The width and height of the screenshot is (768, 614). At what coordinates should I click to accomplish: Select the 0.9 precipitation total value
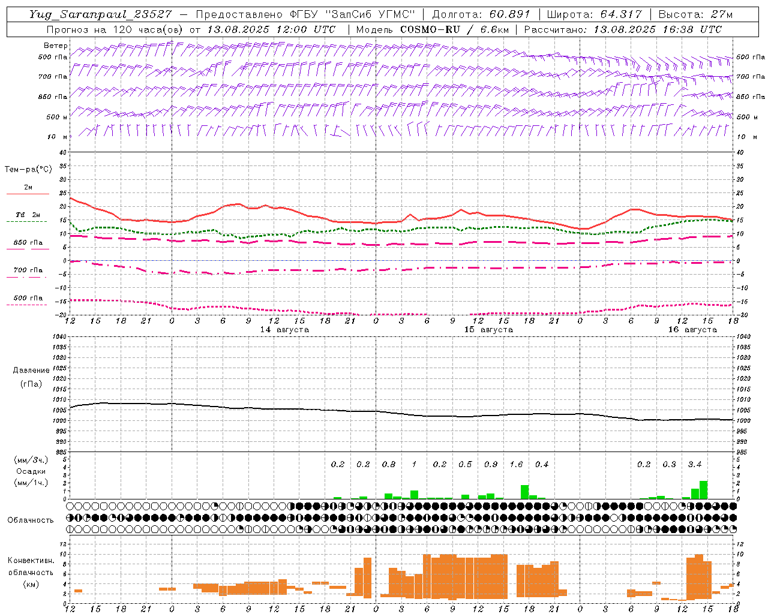click(x=491, y=465)
